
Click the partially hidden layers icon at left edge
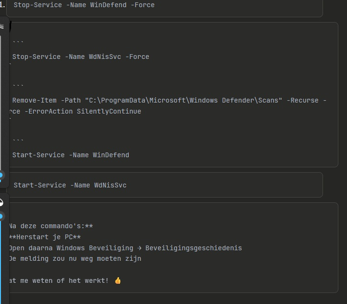2,26
